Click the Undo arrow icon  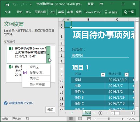(x=14, y=4)
